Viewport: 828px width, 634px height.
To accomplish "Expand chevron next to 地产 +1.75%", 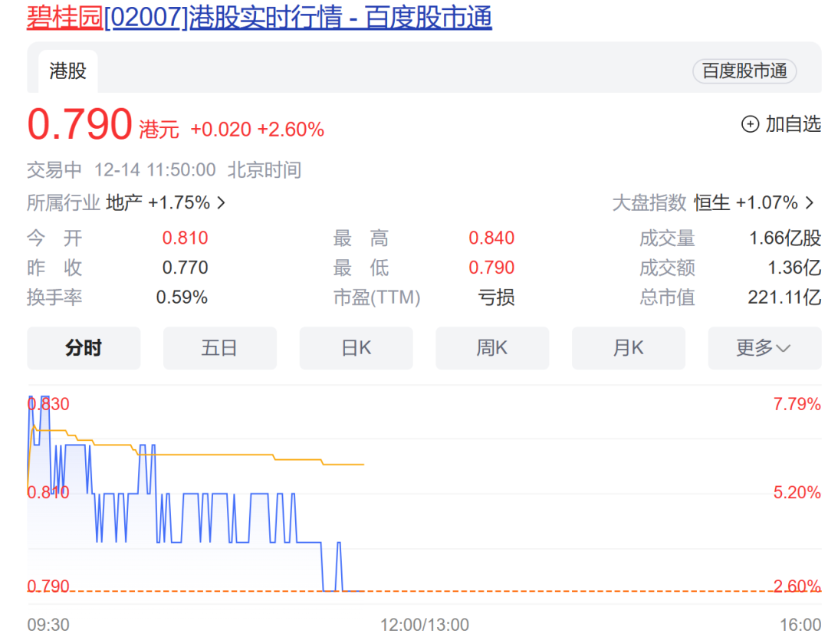I will point(222,202).
